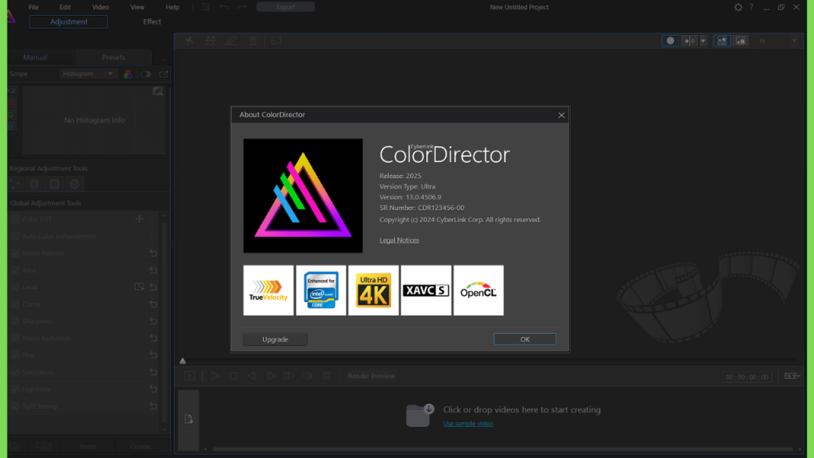Open the File menu

tap(33, 7)
